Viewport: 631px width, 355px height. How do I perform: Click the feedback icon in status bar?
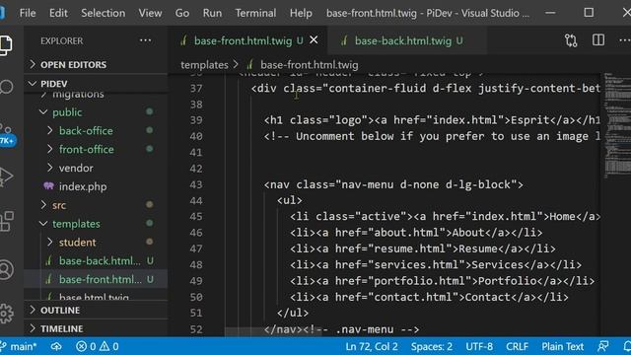[602, 346]
